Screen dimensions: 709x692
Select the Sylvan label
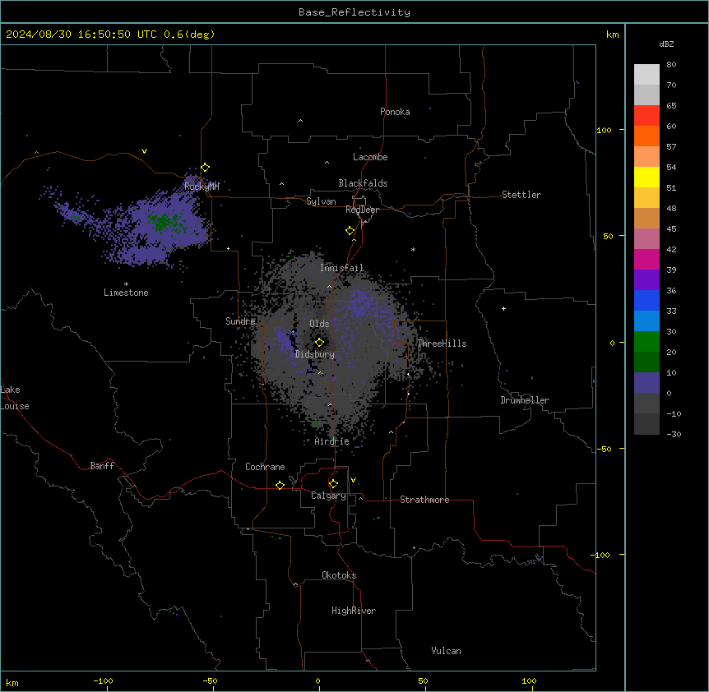tap(321, 201)
